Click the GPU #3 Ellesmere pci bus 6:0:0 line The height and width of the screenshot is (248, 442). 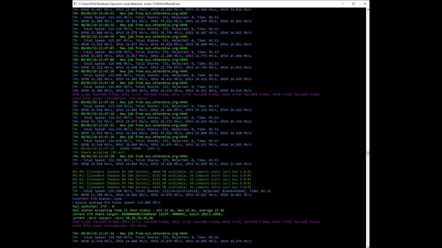pos(162,183)
